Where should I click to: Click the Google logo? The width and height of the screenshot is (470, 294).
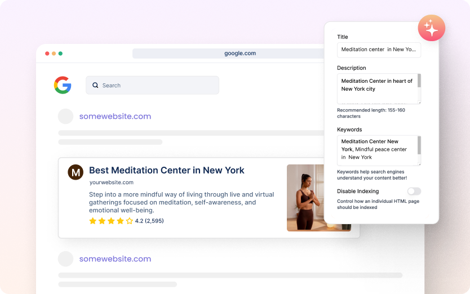(63, 85)
